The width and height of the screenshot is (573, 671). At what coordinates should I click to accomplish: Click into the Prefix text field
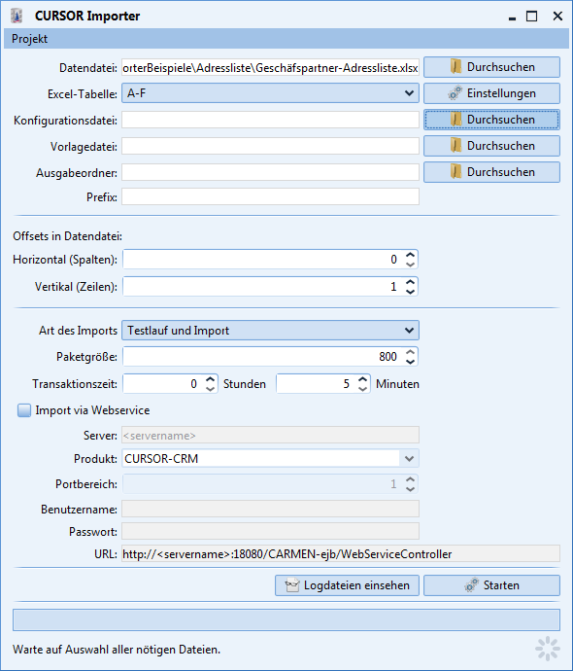[271, 196]
